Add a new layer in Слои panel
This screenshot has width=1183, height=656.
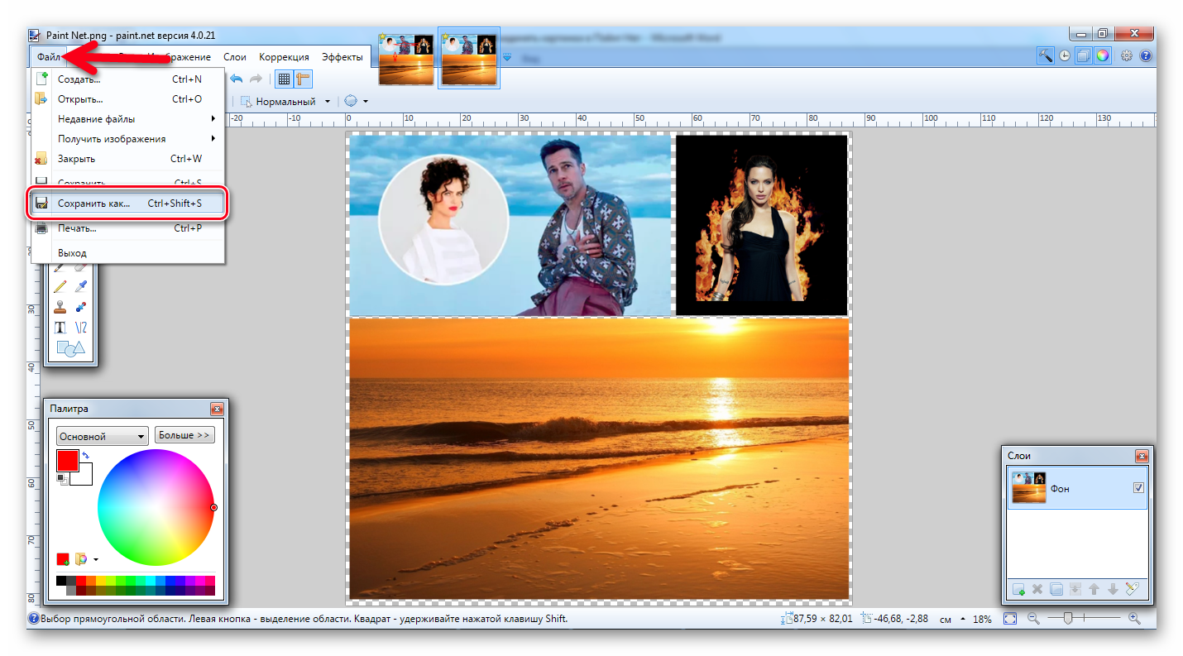point(1019,589)
